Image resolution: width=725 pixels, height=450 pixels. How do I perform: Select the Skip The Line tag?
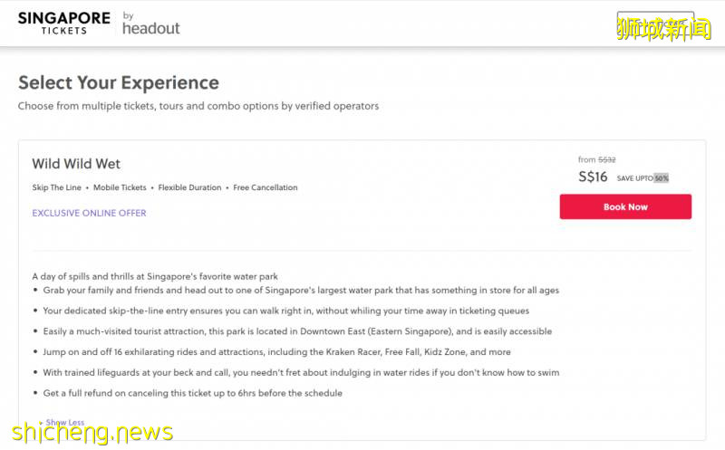point(56,187)
